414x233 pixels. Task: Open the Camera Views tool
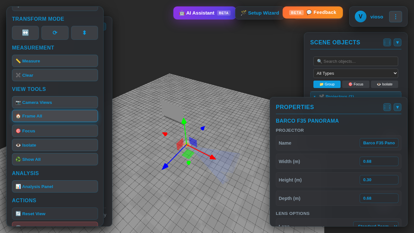point(55,102)
